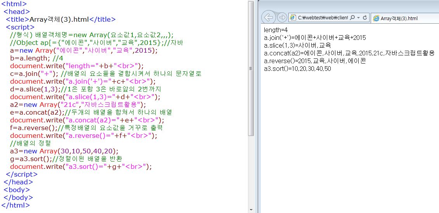Click the code line a3=new Array(30,10,50,40,20)
Image resolution: width=439 pixels, height=213 pixels.
(x=64, y=151)
